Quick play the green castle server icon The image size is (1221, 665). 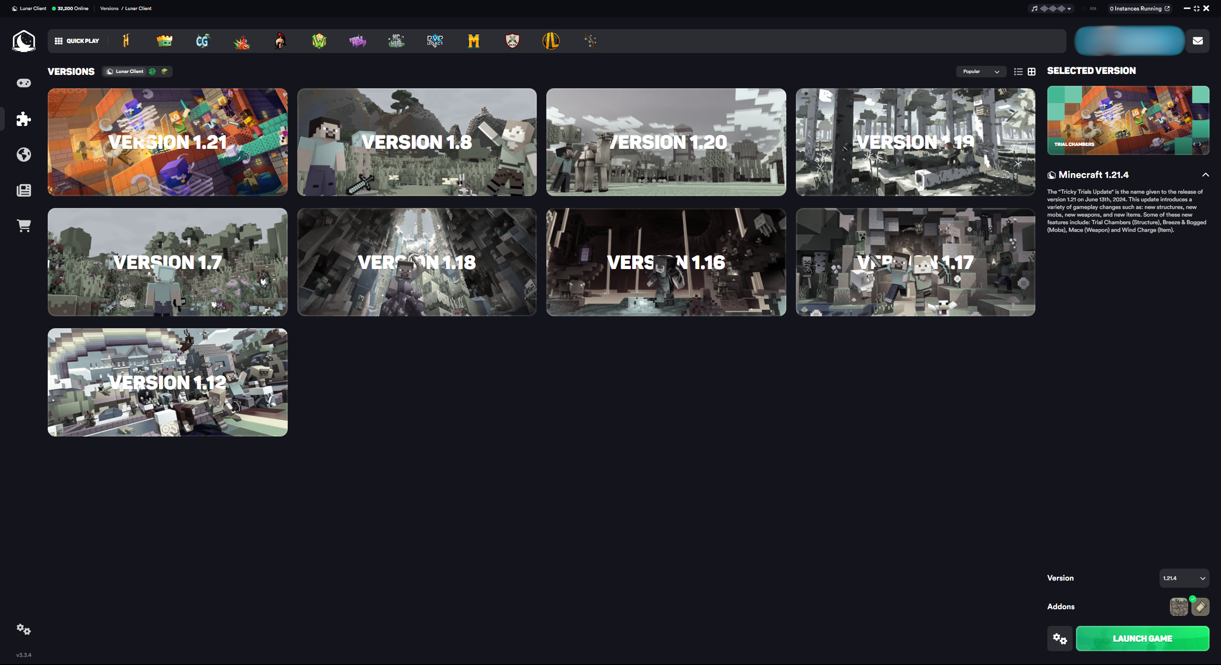[165, 41]
